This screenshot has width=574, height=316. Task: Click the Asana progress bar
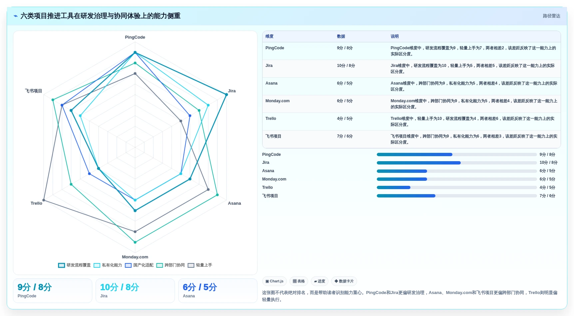click(457, 171)
